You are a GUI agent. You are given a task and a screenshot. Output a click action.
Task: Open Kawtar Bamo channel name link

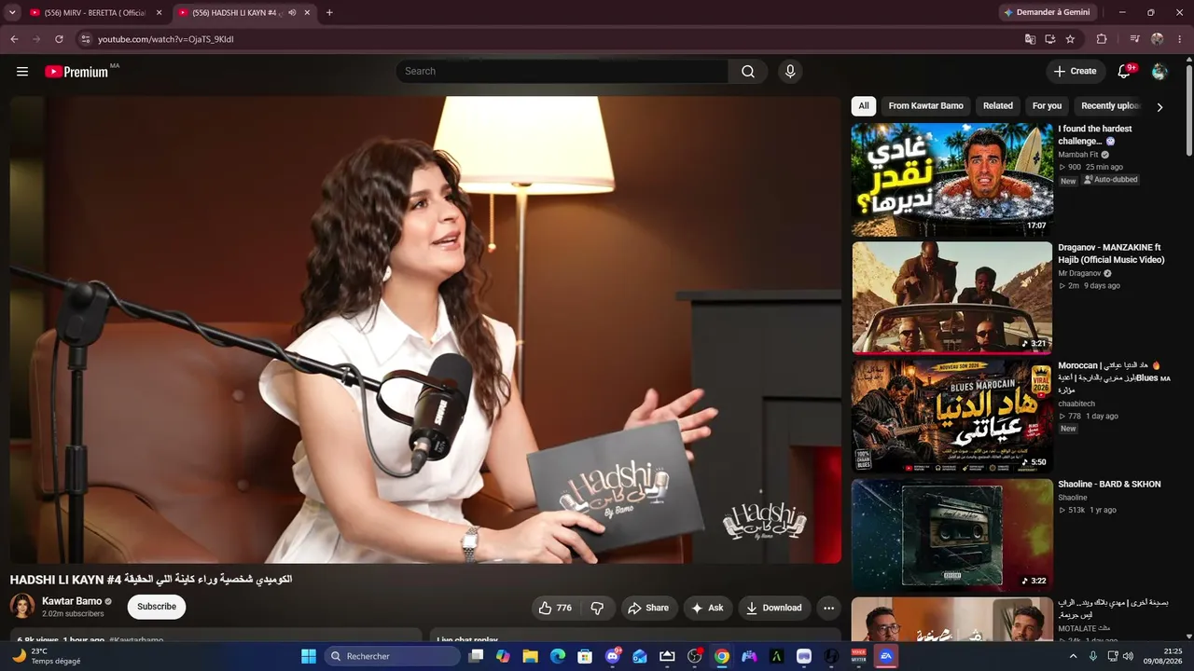(x=72, y=601)
